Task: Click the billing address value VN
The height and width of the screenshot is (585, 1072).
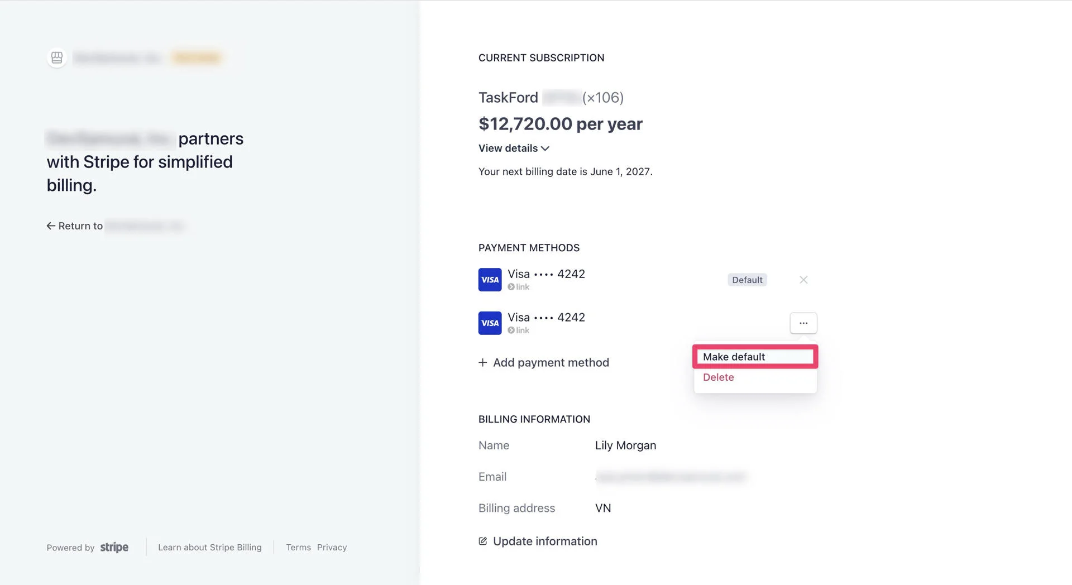Action: click(603, 508)
